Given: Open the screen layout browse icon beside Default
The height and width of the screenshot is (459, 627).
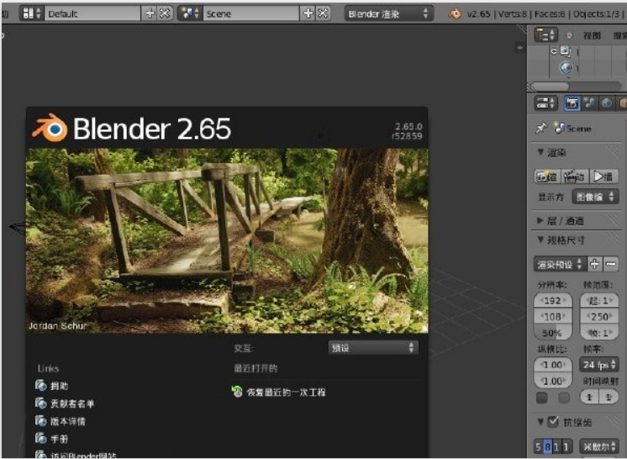Looking at the screenshot, I should [x=31, y=13].
